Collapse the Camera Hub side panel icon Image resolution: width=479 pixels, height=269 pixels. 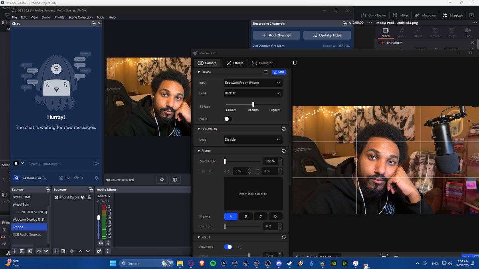(x=294, y=63)
